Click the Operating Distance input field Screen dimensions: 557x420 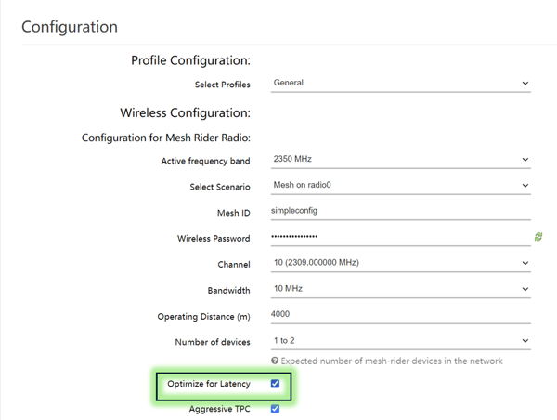[x=401, y=315]
